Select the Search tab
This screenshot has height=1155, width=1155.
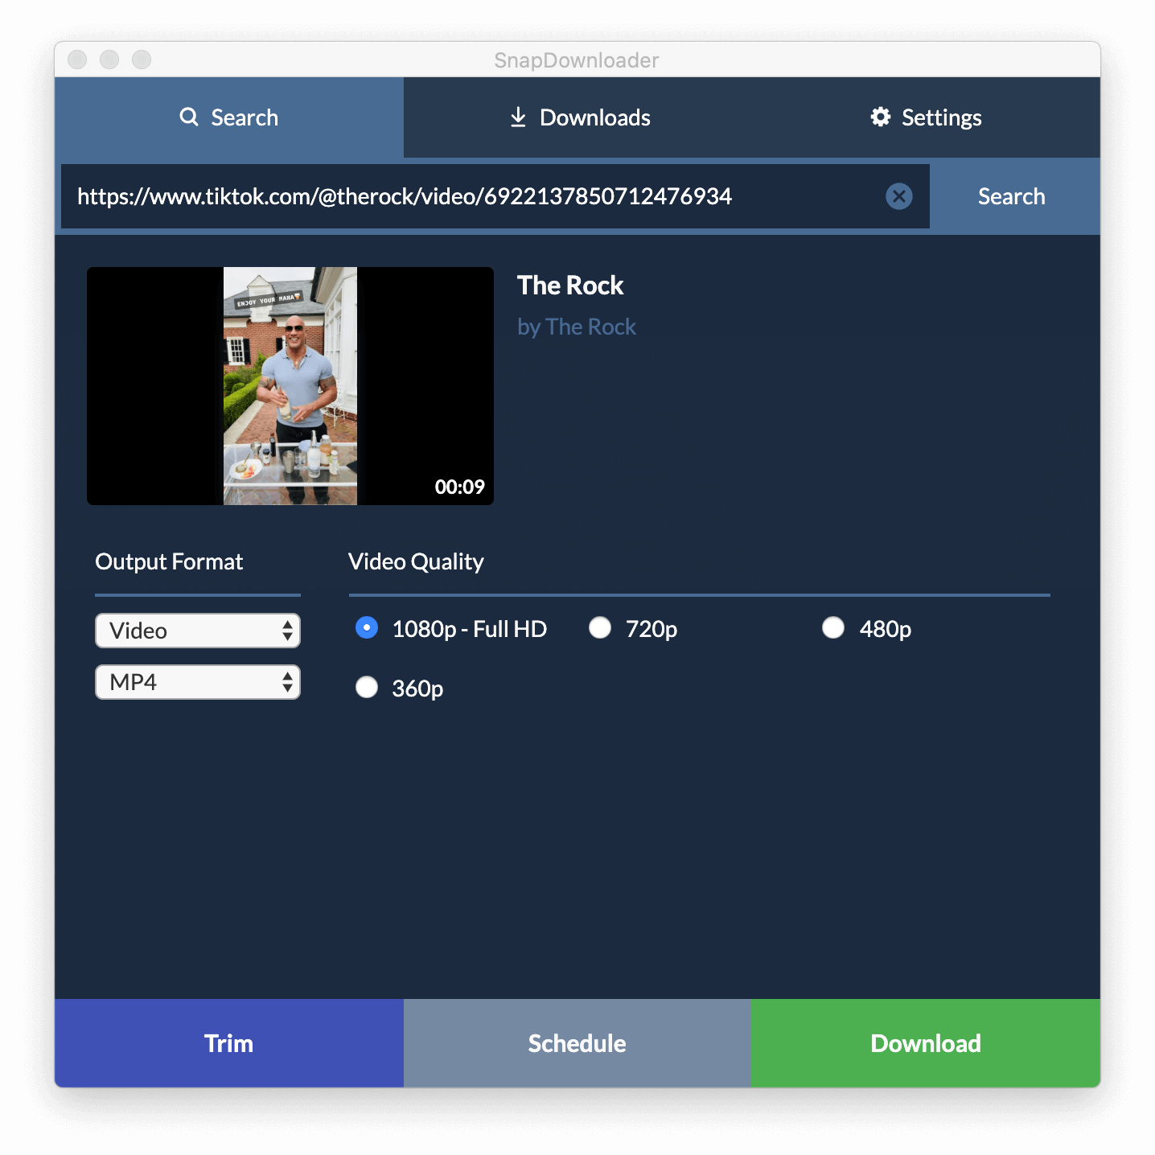229,117
